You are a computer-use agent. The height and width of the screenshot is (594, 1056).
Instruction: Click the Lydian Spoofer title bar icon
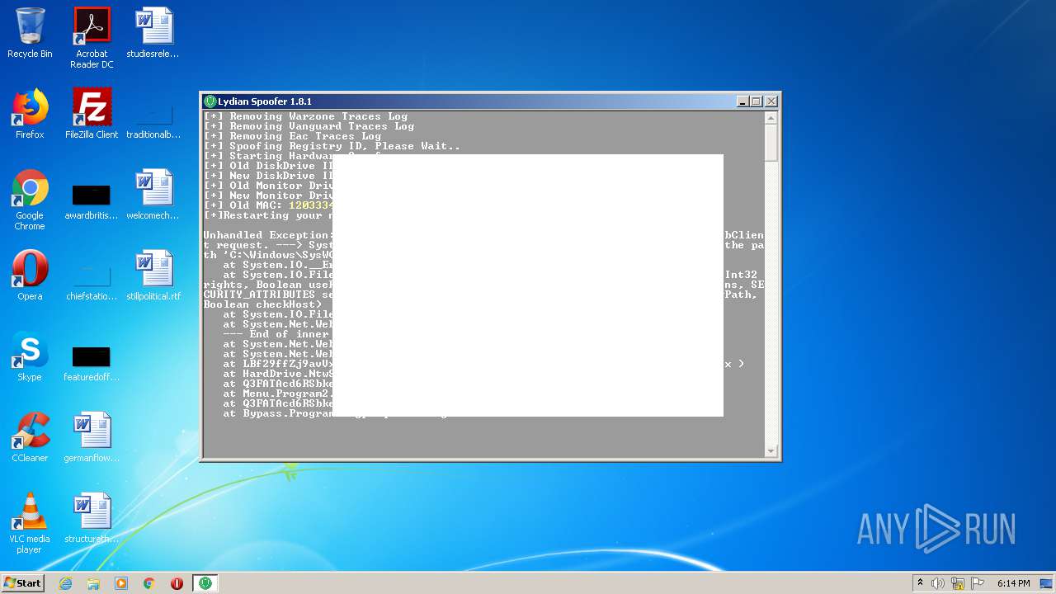click(210, 101)
